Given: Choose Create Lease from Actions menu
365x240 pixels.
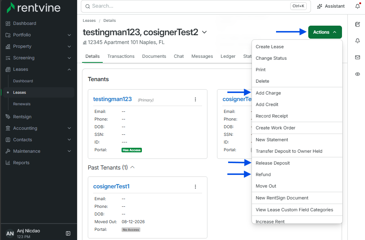Looking at the screenshot, I should point(297,47).
